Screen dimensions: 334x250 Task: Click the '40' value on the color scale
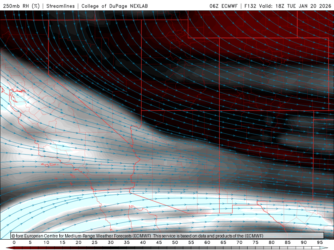click(x=143, y=242)
